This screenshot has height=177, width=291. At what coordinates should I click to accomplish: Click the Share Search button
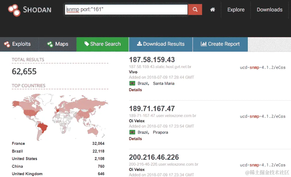point(102,44)
